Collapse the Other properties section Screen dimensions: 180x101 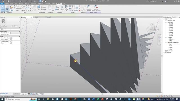19,36
